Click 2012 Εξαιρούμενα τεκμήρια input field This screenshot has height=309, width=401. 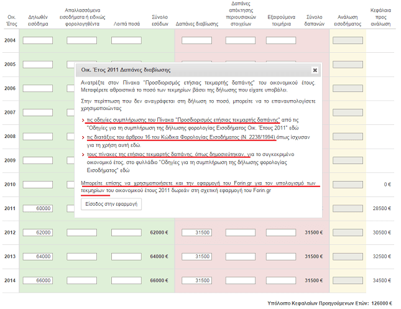[x=281, y=233]
